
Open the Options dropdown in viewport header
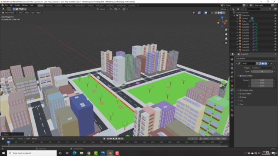[224, 9]
